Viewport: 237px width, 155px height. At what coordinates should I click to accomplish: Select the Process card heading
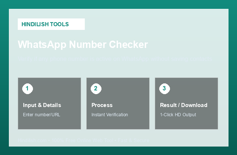coord(102,105)
